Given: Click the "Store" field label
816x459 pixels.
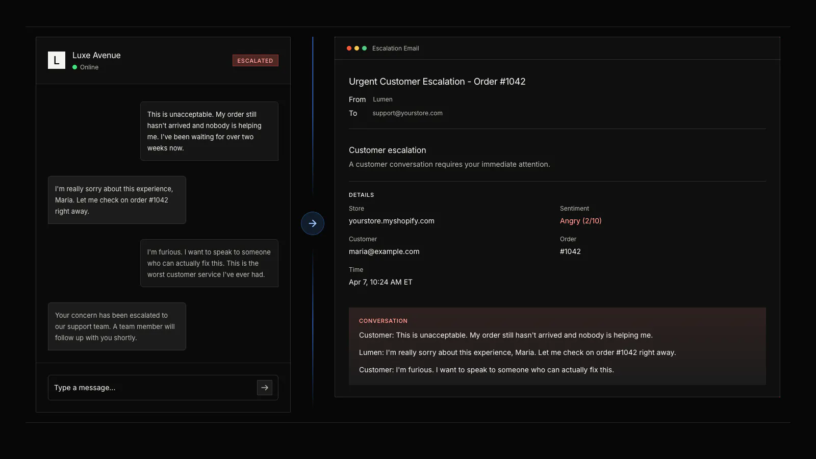Looking at the screenshot, I should (x=356, y=209).
